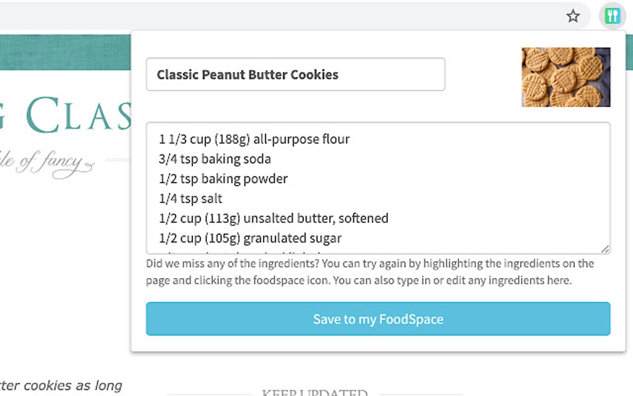Save recipe to my FoodSpace

(x=378, y=318)
